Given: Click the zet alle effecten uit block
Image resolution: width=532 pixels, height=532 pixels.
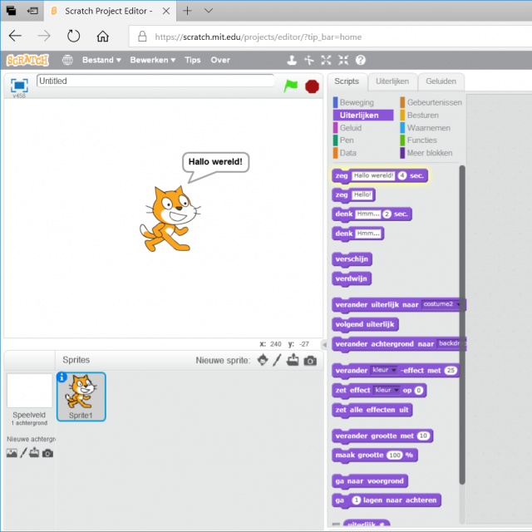Looking at the screenshot, I should coord(372,410).
